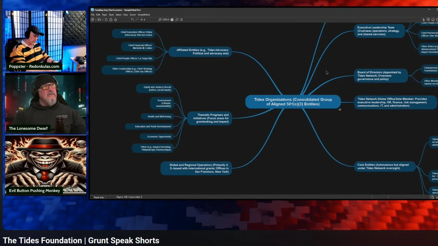Expand the open folder dropdown arrow
Screen dimensions: 438x246
point(103,20)
